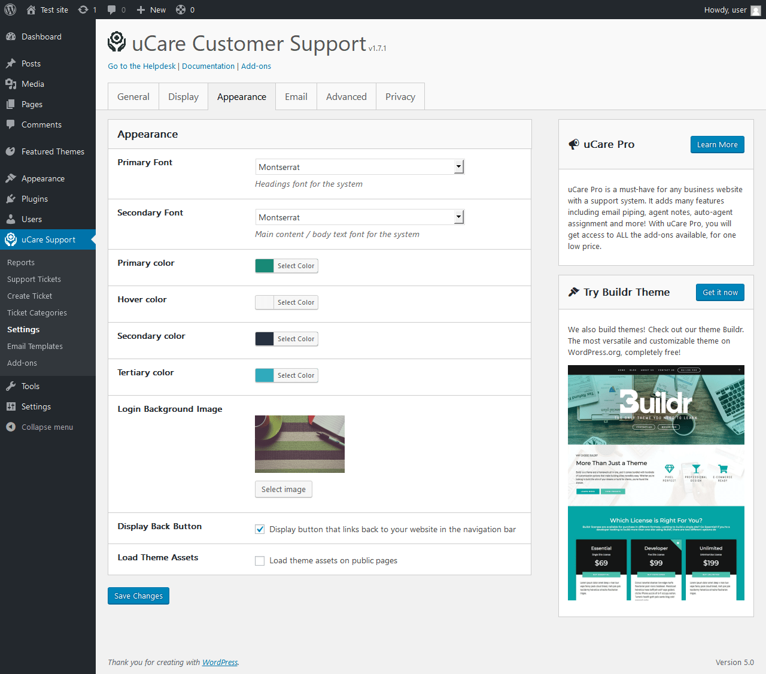
Task: Open Ticket Categories in sidebar
Action: pyautogui.click(x=37, y=313)
